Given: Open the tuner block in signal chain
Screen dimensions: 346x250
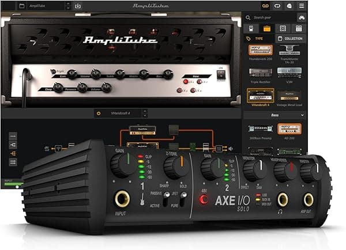Looking at the screenshot, I should (58, 149).
